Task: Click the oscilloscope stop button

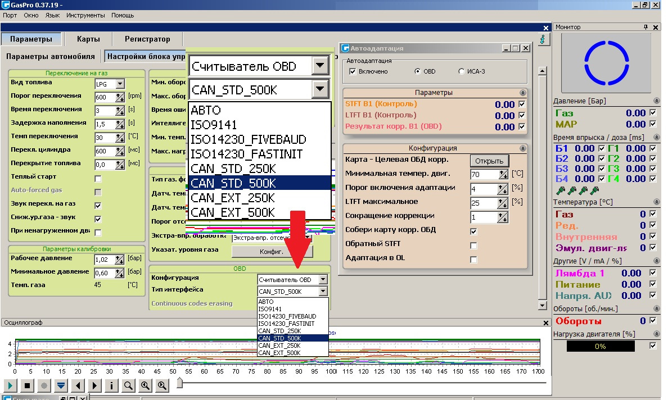Action: click(27, 385)
